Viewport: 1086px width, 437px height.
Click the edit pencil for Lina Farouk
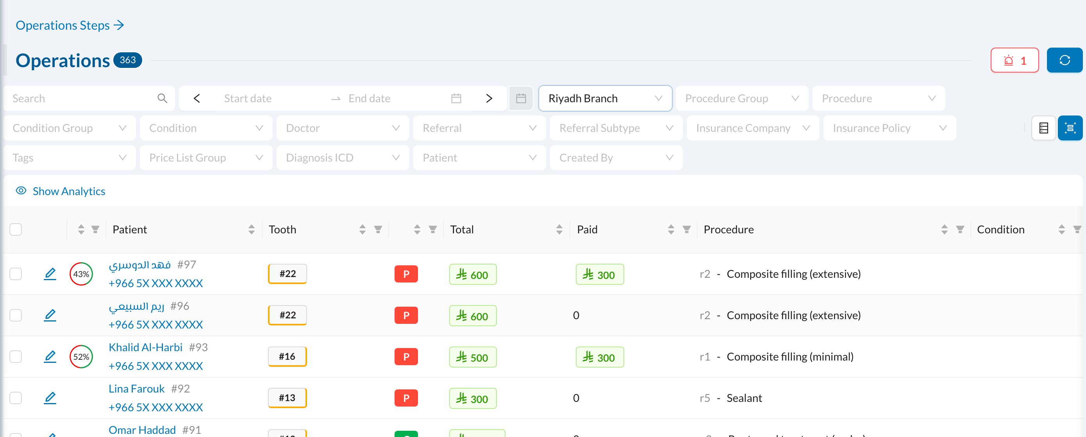50,398
